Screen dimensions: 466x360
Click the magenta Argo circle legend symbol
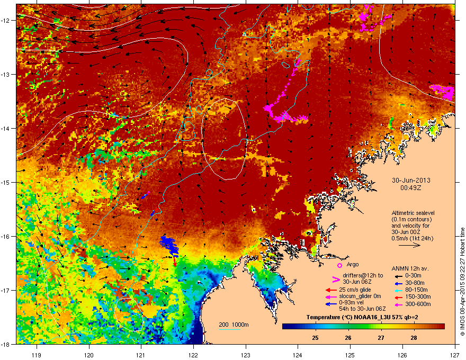(339, 265)
